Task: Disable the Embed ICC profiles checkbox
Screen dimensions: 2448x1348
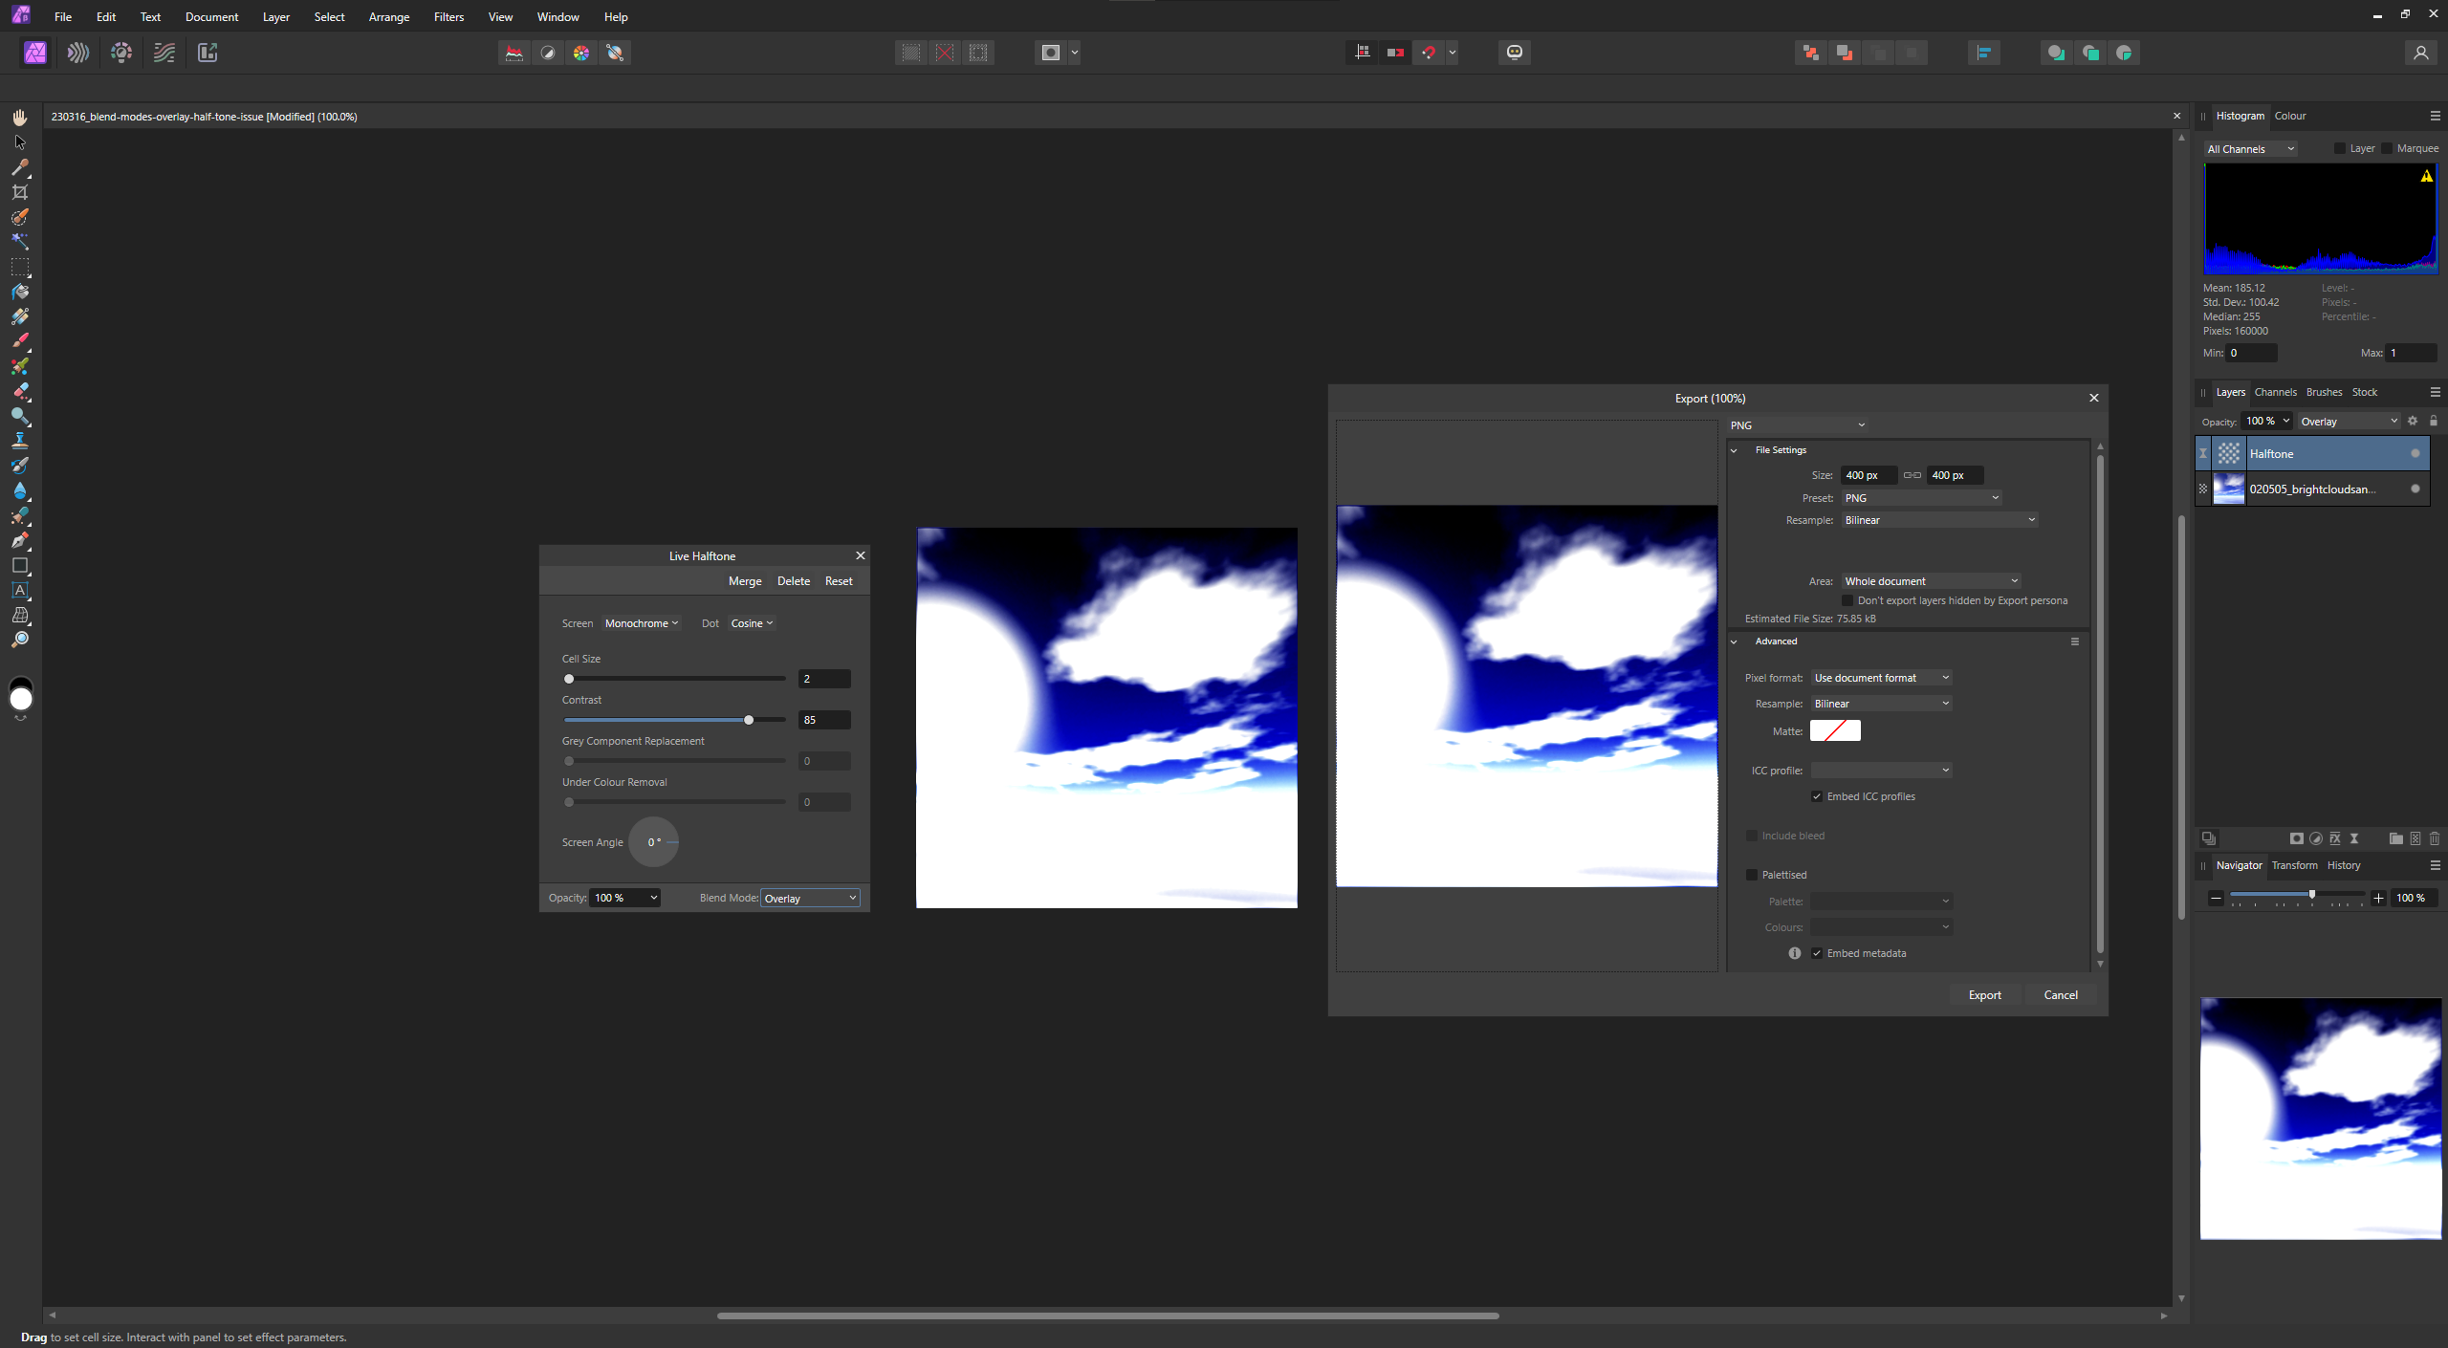Action: point(1817,796)
